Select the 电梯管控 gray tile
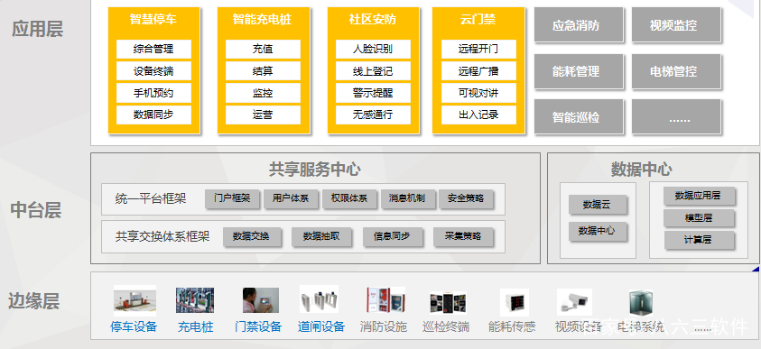The image size is (761, 349). pos(676,71)
